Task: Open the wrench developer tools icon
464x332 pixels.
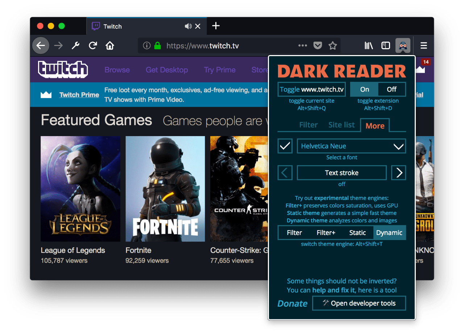Action: click(x=75, y=46)
